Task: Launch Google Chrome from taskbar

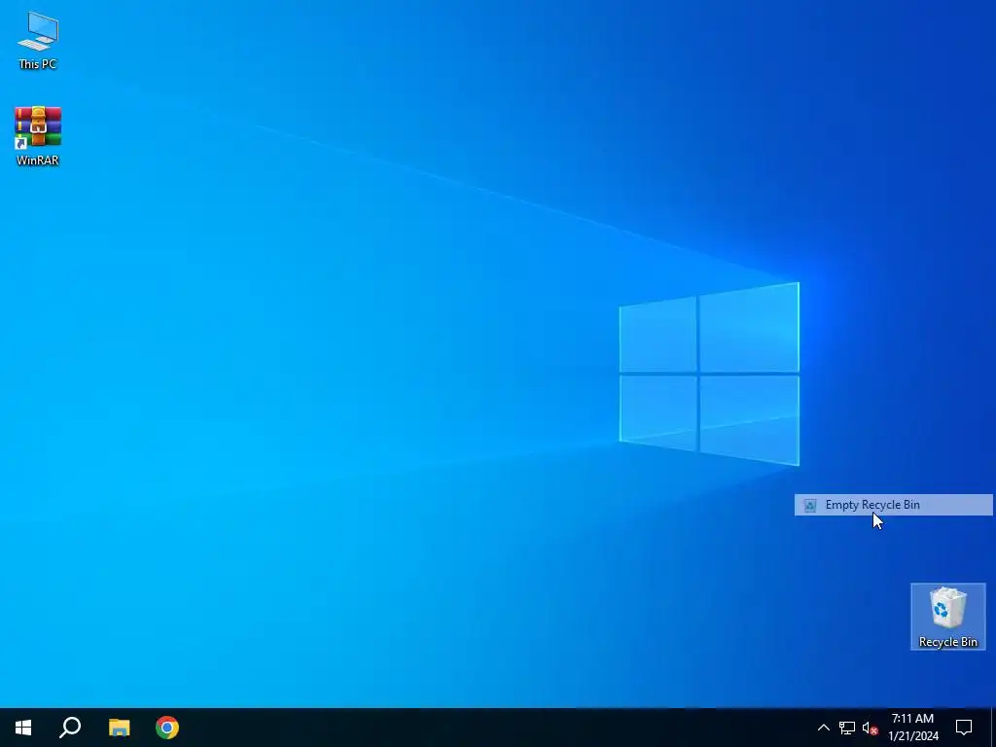Action: pyautogui.click(x=167, y=728)
